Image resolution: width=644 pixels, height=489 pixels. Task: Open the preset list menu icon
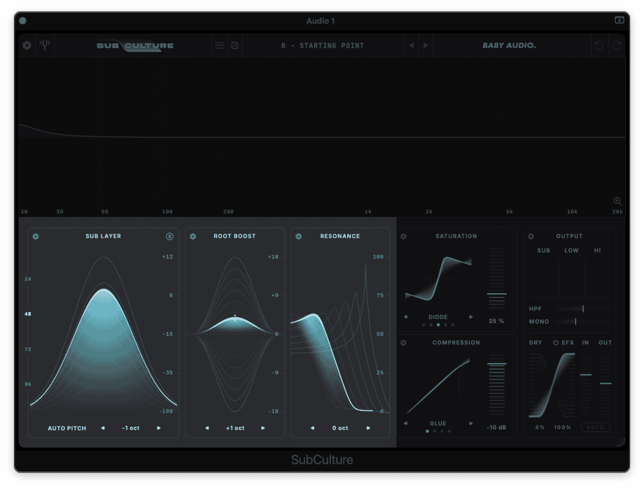pos(219,45)
